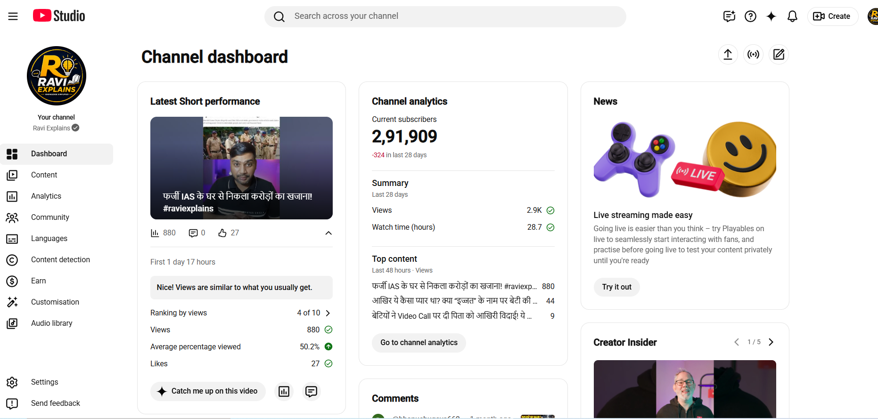Click Send feedback in the sidebar
This screenshot has height=419, width=878.
[x=57, y=403]
